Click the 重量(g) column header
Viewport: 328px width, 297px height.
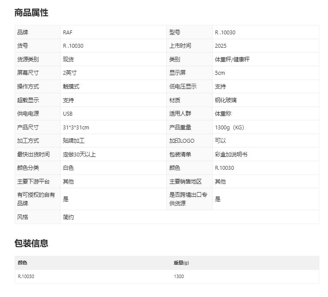coord(181,263)
